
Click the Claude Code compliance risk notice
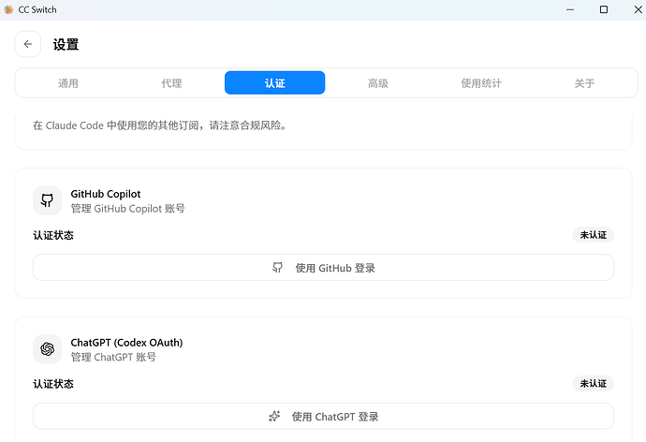160,125
